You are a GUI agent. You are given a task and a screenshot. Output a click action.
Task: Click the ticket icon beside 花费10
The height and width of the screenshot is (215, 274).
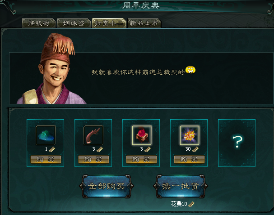pyautogui.click(x=191, y=204)
